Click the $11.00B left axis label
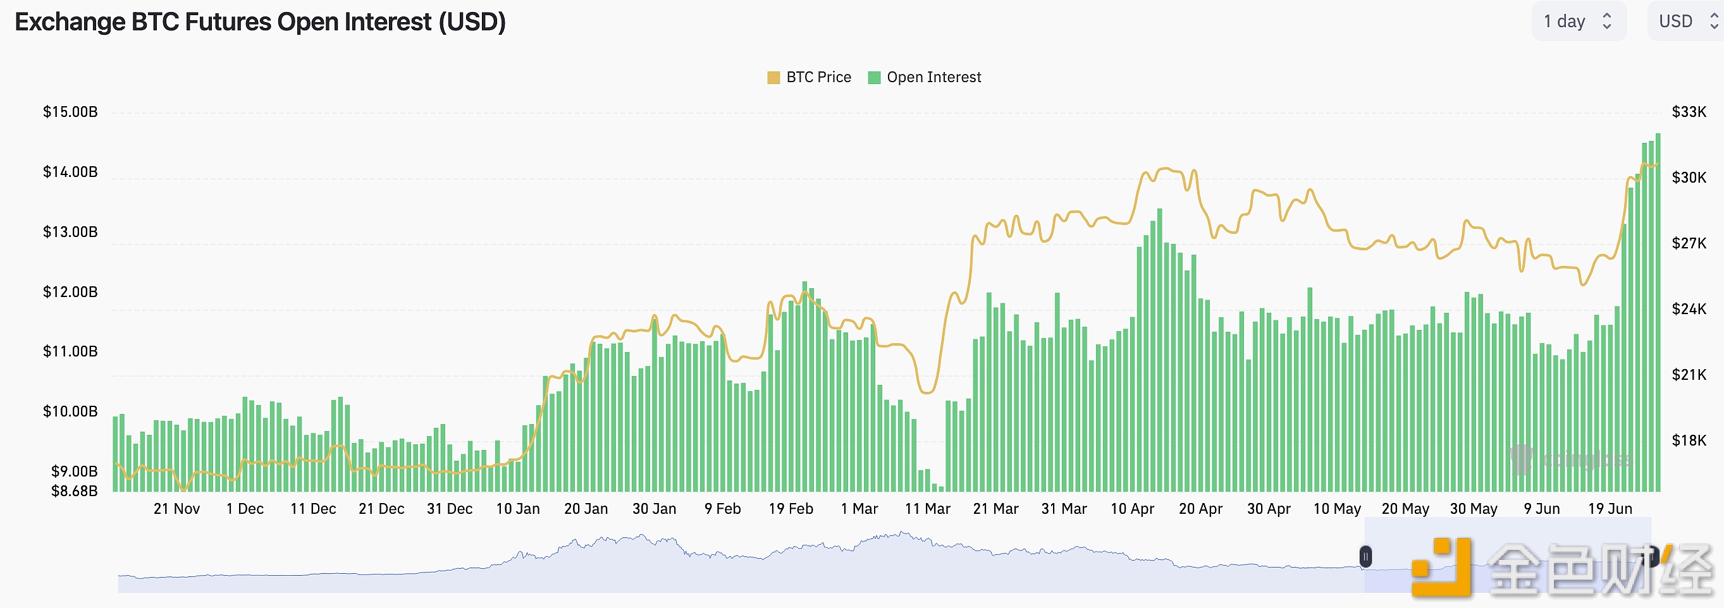 (x=70, y=351)
